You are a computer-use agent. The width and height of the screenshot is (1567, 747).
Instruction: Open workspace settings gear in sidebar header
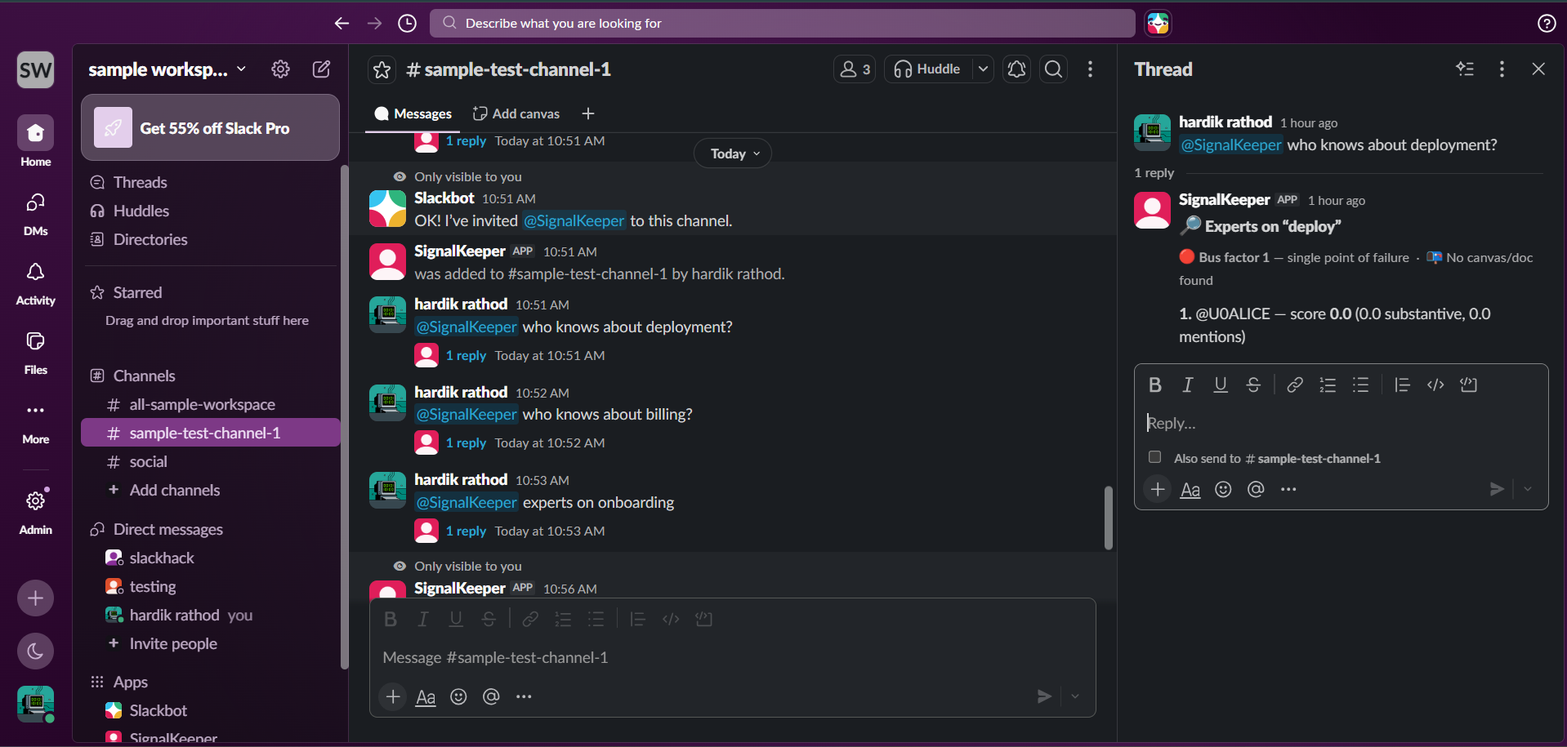pos(280,69)
